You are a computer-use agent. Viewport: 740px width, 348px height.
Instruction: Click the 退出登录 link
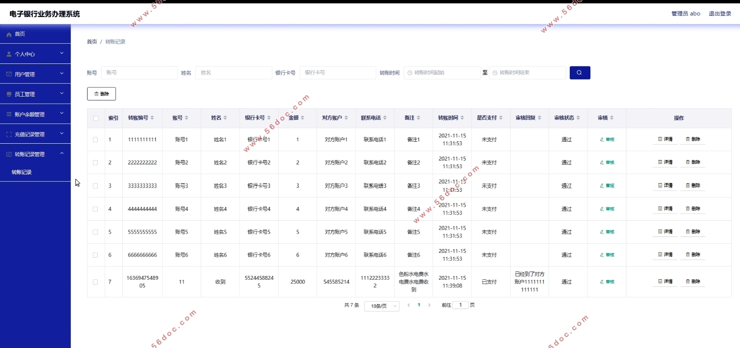pos(720,13)
